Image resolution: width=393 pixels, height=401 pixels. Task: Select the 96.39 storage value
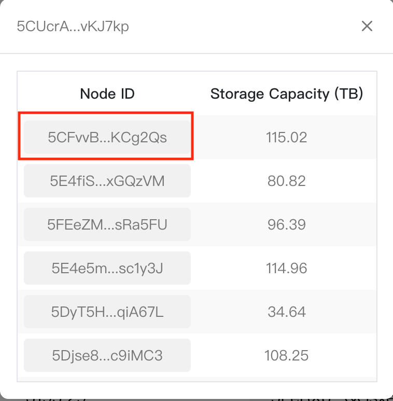287,225
